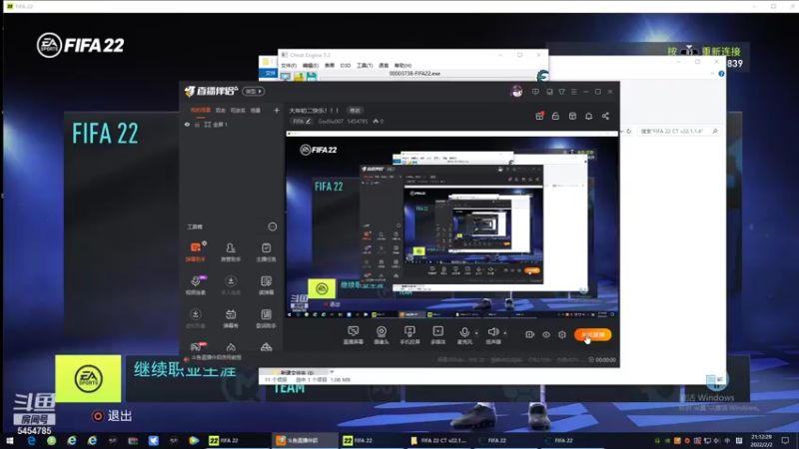The width and height of the screenshot is (799, 449).
Task: Click the open process icon in Cheat Engine
Action: tap(286, 77)
